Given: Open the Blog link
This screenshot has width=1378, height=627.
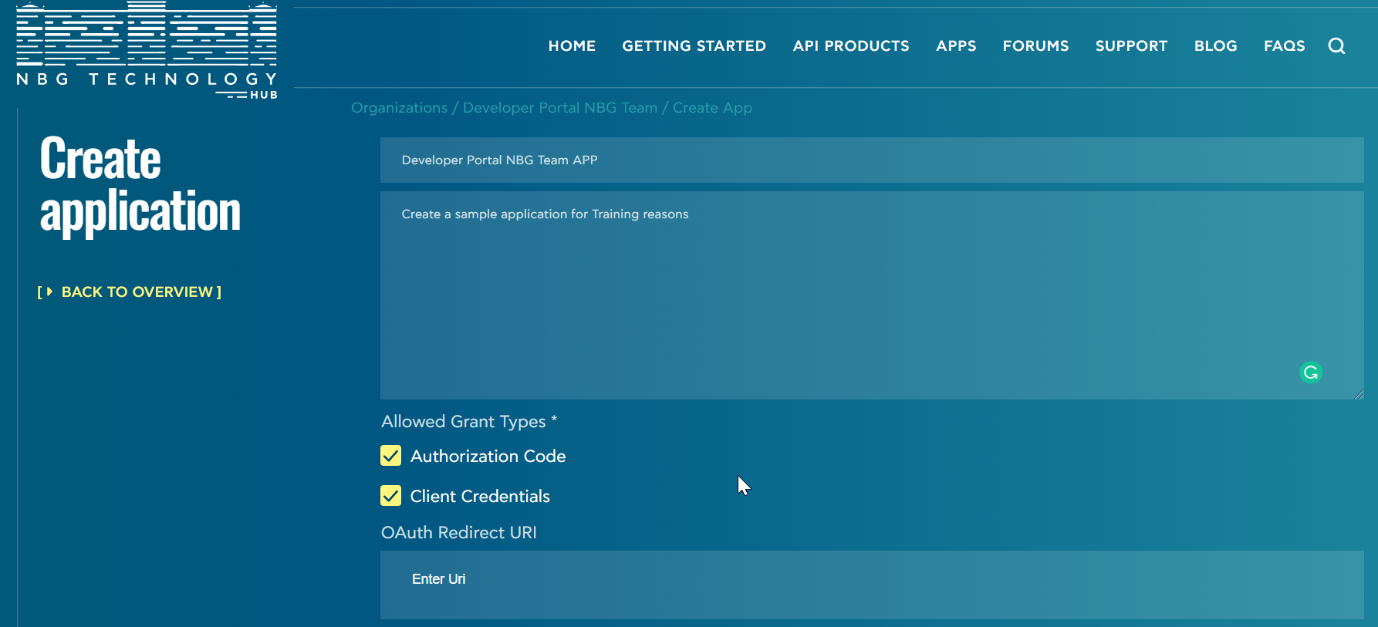Looking at the screenshot, I should tap(1215, 46).
